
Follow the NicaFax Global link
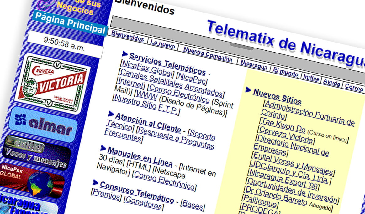tap(147, 68)
